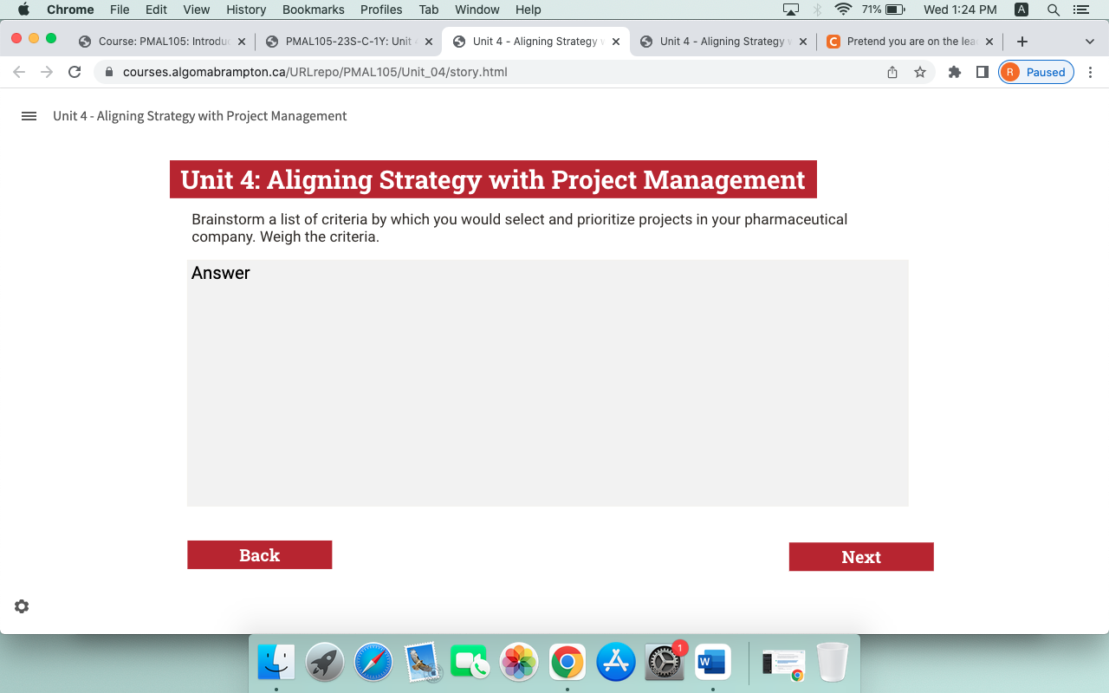
Task: Open the Mail app with bird stamp icon
Action: point(424,663)
